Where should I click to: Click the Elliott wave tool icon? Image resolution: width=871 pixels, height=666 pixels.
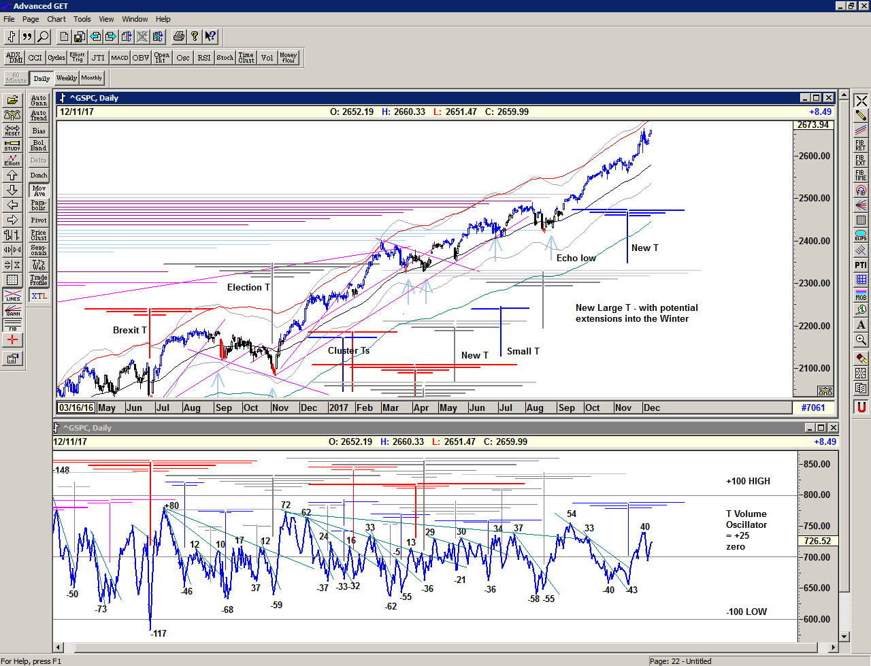coord(12,161)
